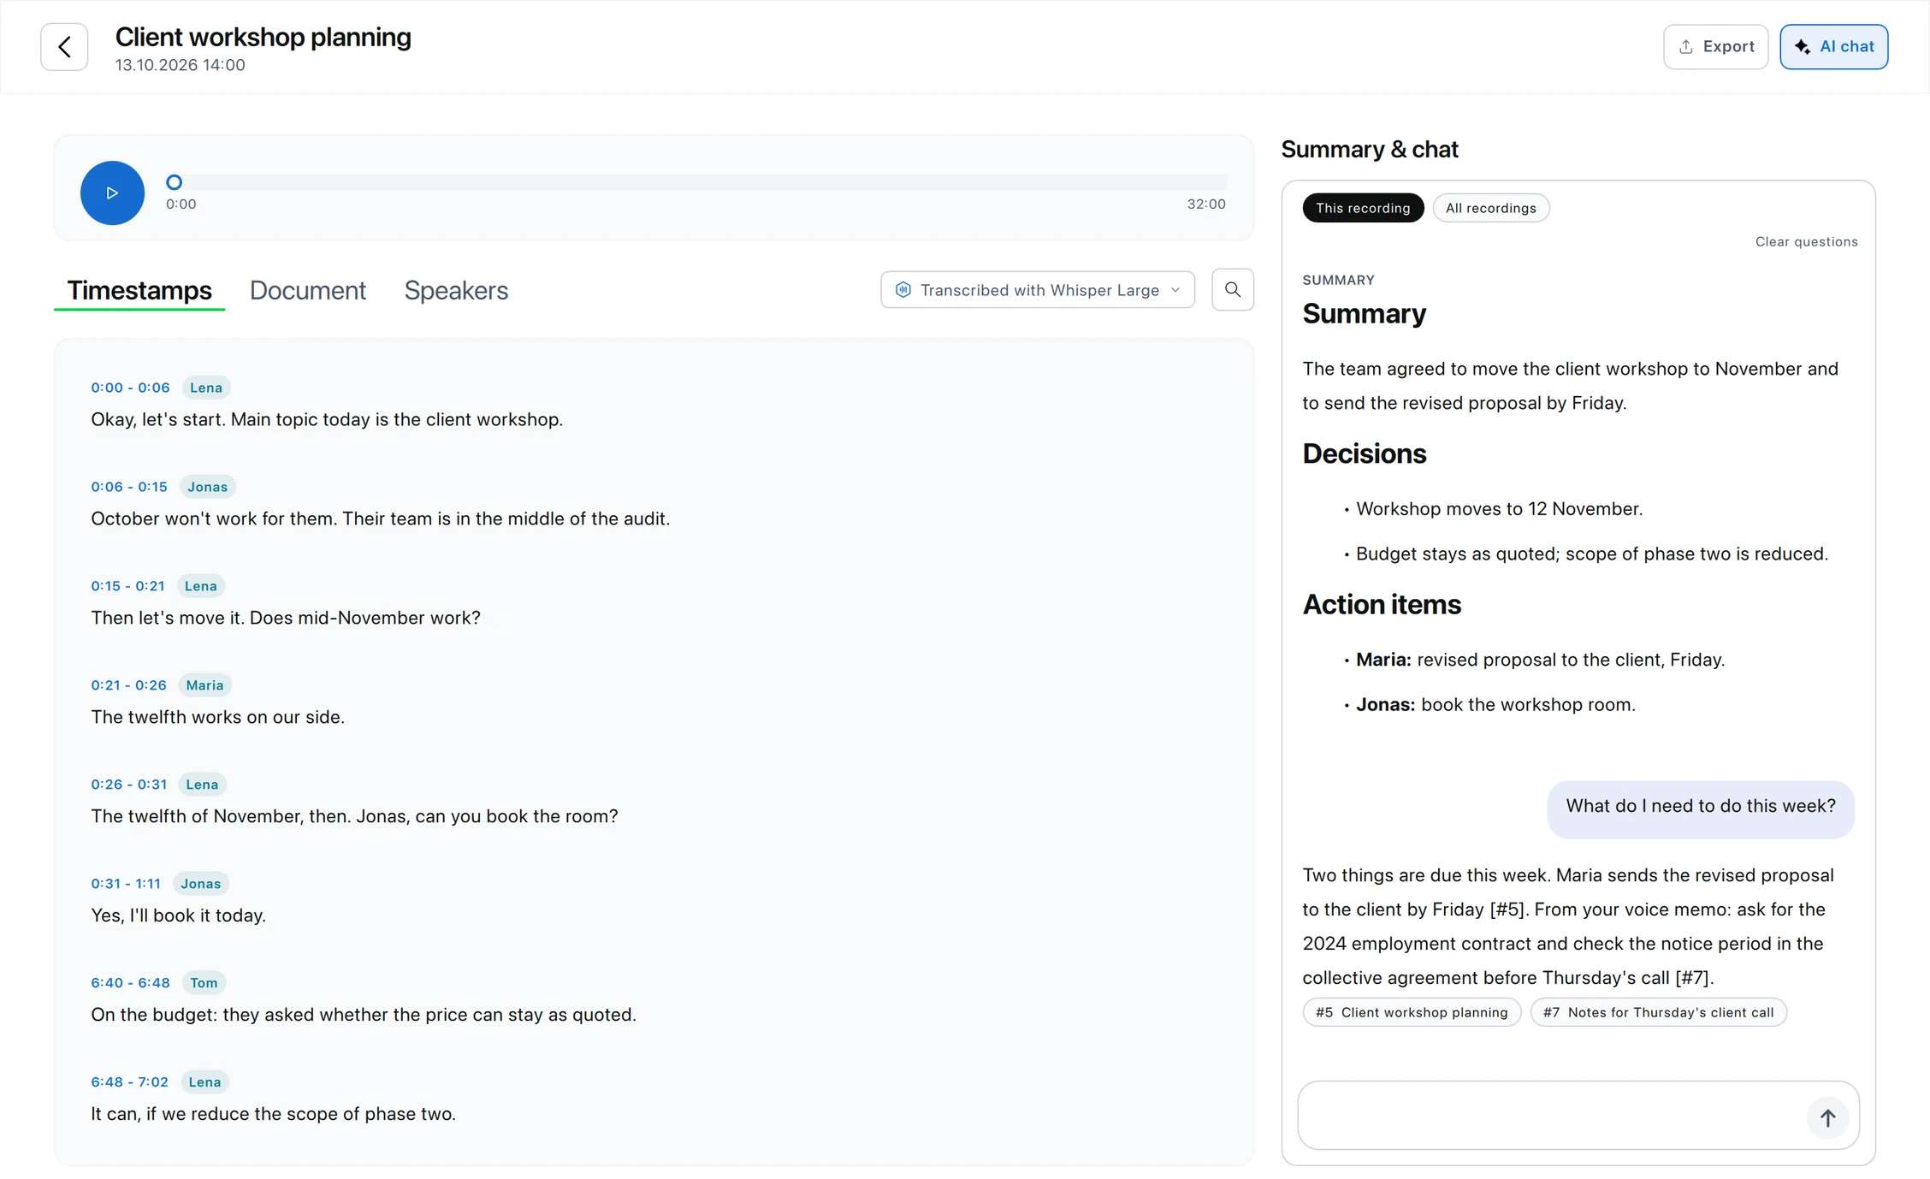1930x1179 pixels.
Task: Click the audio progress slider handle
Action: (174, 182)
